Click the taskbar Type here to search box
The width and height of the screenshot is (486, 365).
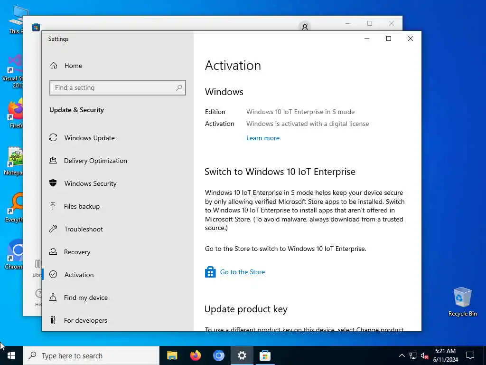91,355
